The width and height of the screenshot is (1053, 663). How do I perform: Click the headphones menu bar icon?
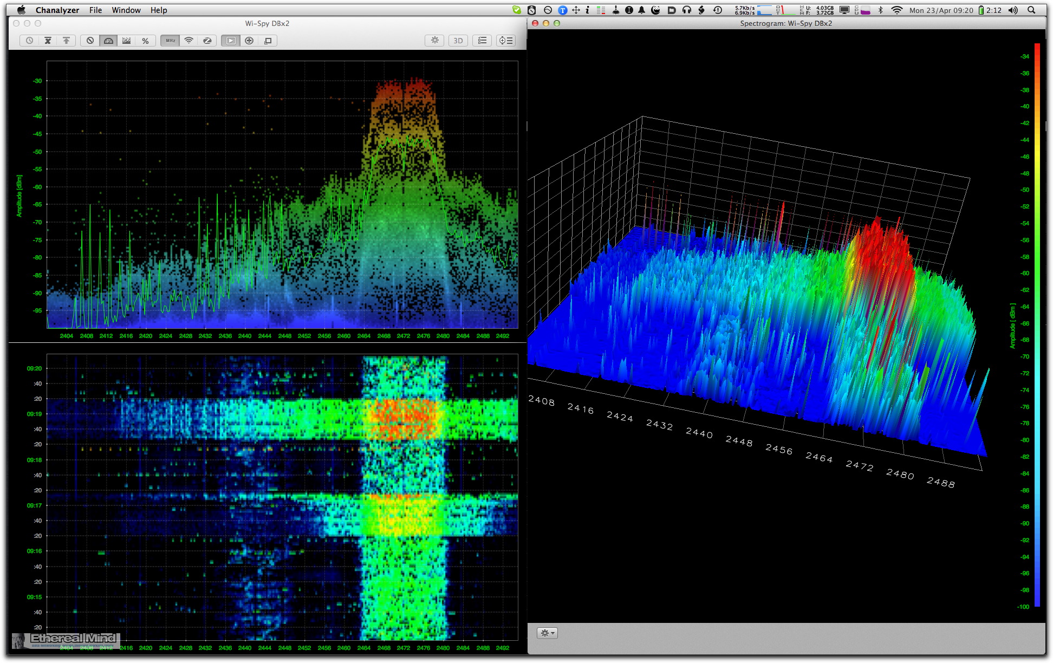[687, 10]
